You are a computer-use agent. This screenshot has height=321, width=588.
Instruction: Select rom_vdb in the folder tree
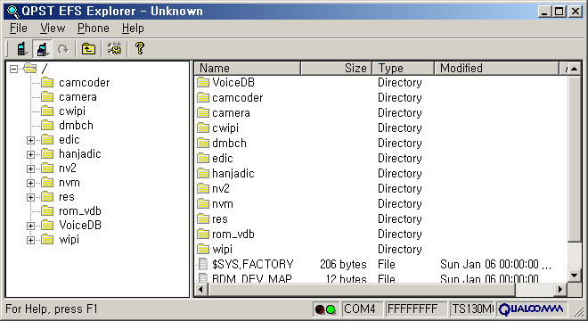pyautogui.click(x=80, y=211)
